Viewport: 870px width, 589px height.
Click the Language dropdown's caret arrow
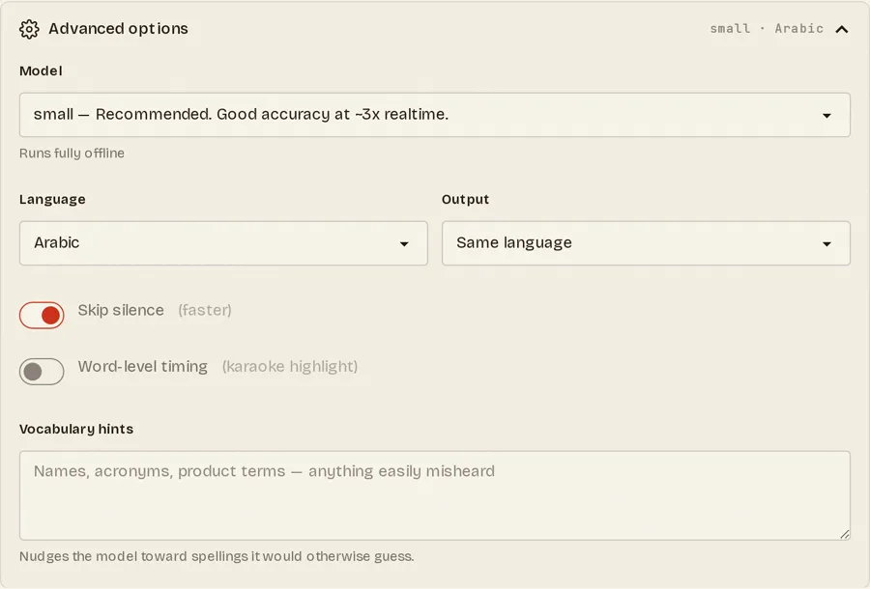point(404,243)
